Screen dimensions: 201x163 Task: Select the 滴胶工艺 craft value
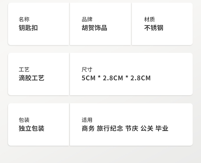tap(31, 78)
